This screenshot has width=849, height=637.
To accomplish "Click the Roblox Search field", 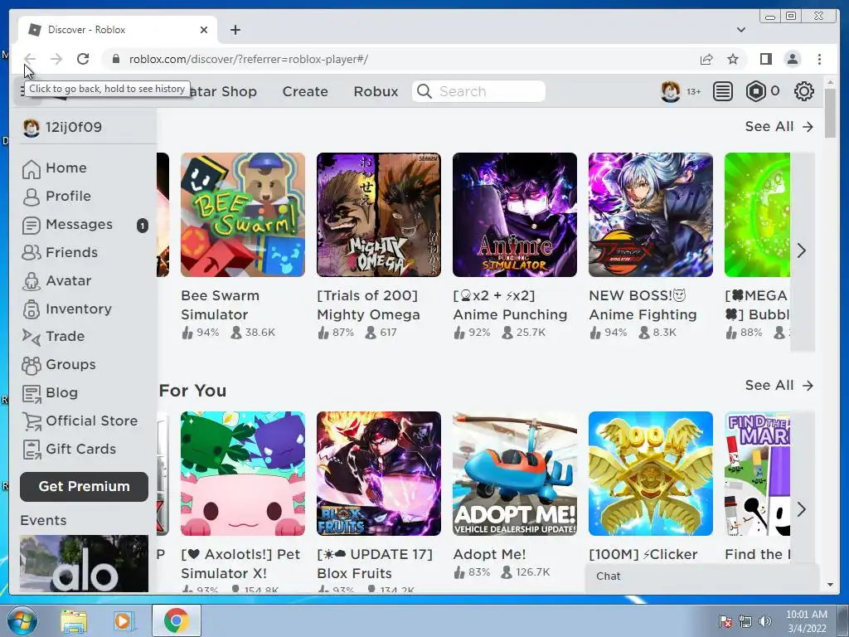I will click(x=478, y=91).
